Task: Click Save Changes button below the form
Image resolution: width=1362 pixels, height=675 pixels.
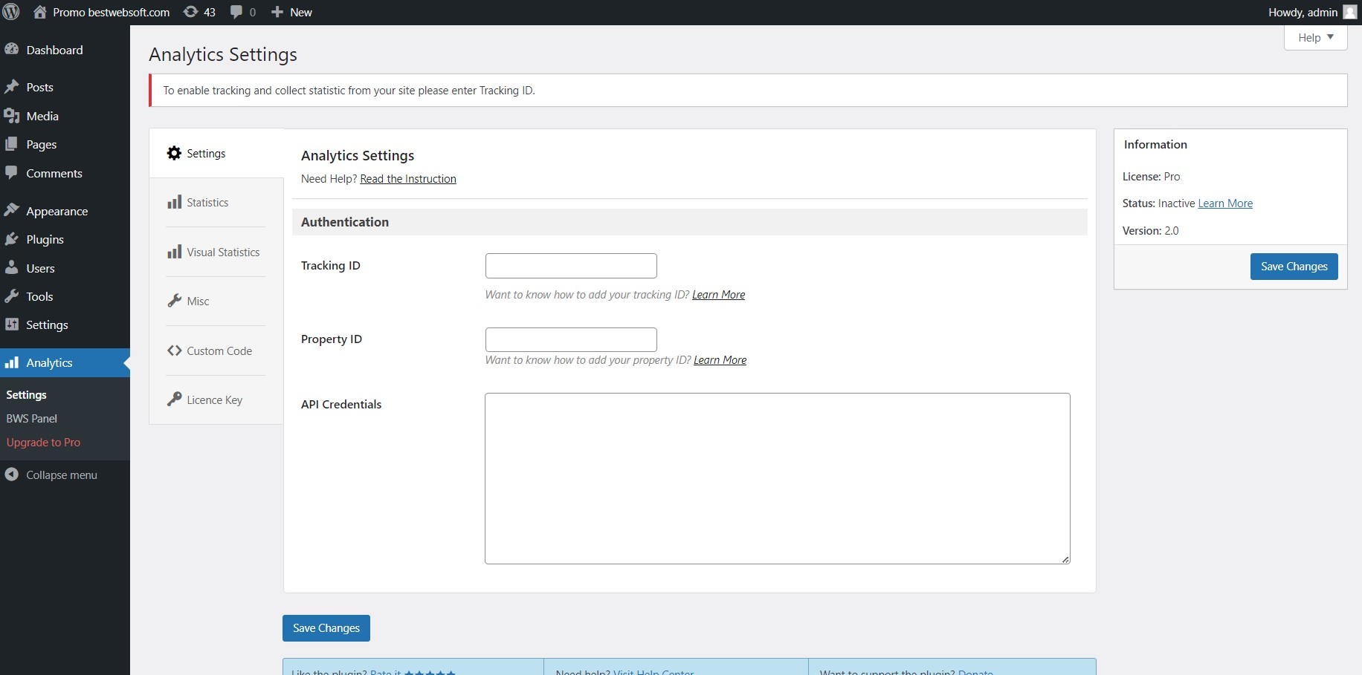Action: pos(326,627)
